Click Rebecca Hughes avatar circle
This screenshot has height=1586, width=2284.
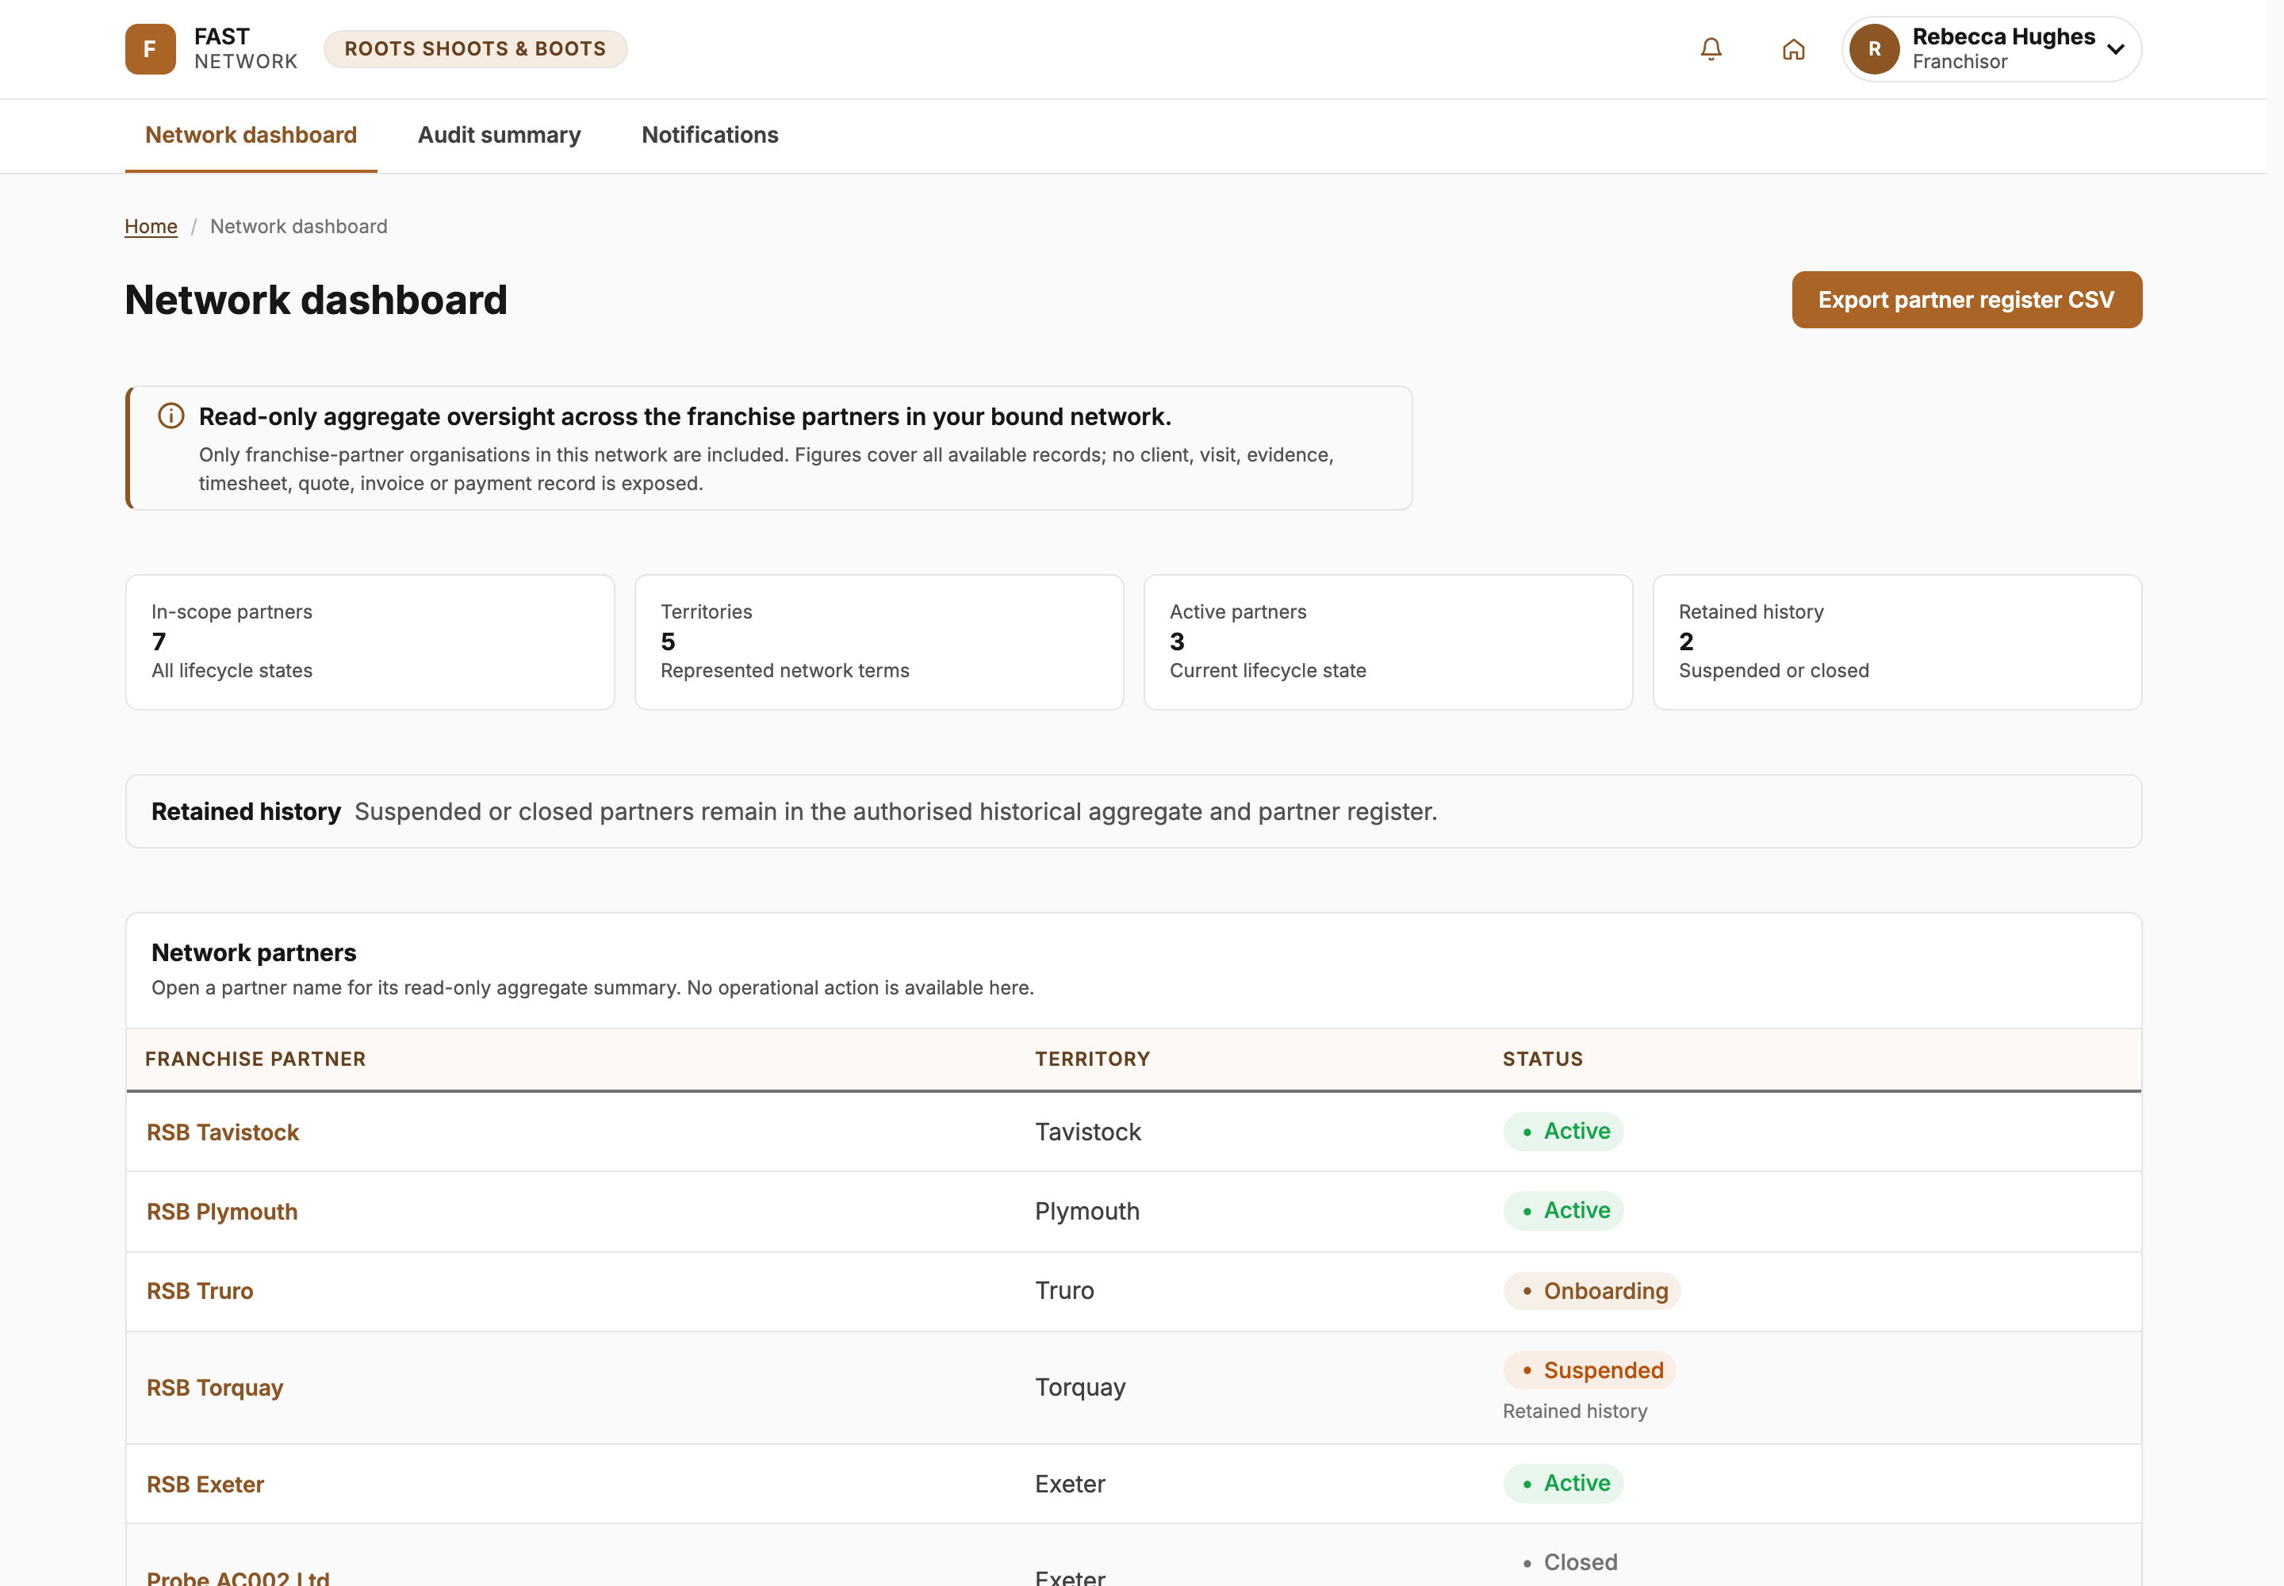coord(1875,48)
